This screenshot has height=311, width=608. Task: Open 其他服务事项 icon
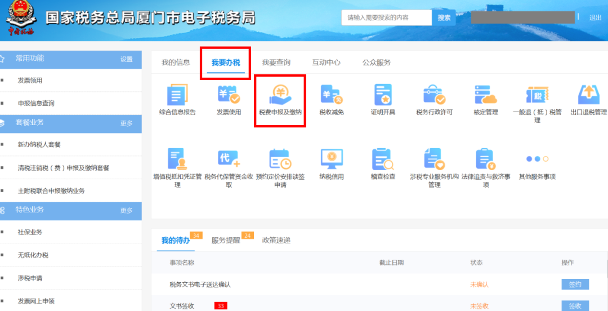coord(537,159)
